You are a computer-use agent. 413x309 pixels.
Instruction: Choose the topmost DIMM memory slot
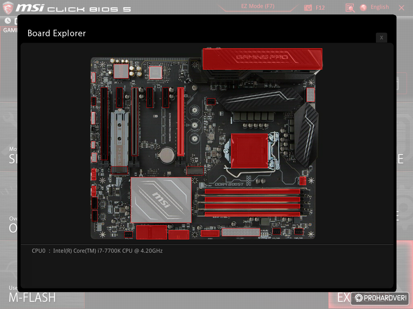click(252, 192)
